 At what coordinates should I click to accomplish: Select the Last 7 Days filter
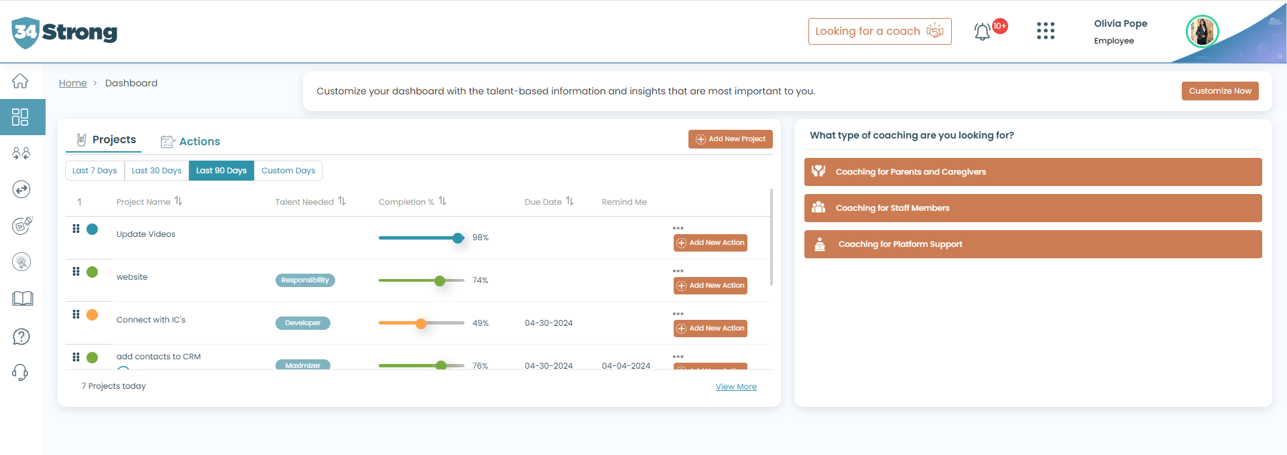point(95,171)
